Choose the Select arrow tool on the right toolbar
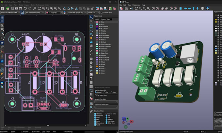Screen dimensions: 222x133 [91, 17]
